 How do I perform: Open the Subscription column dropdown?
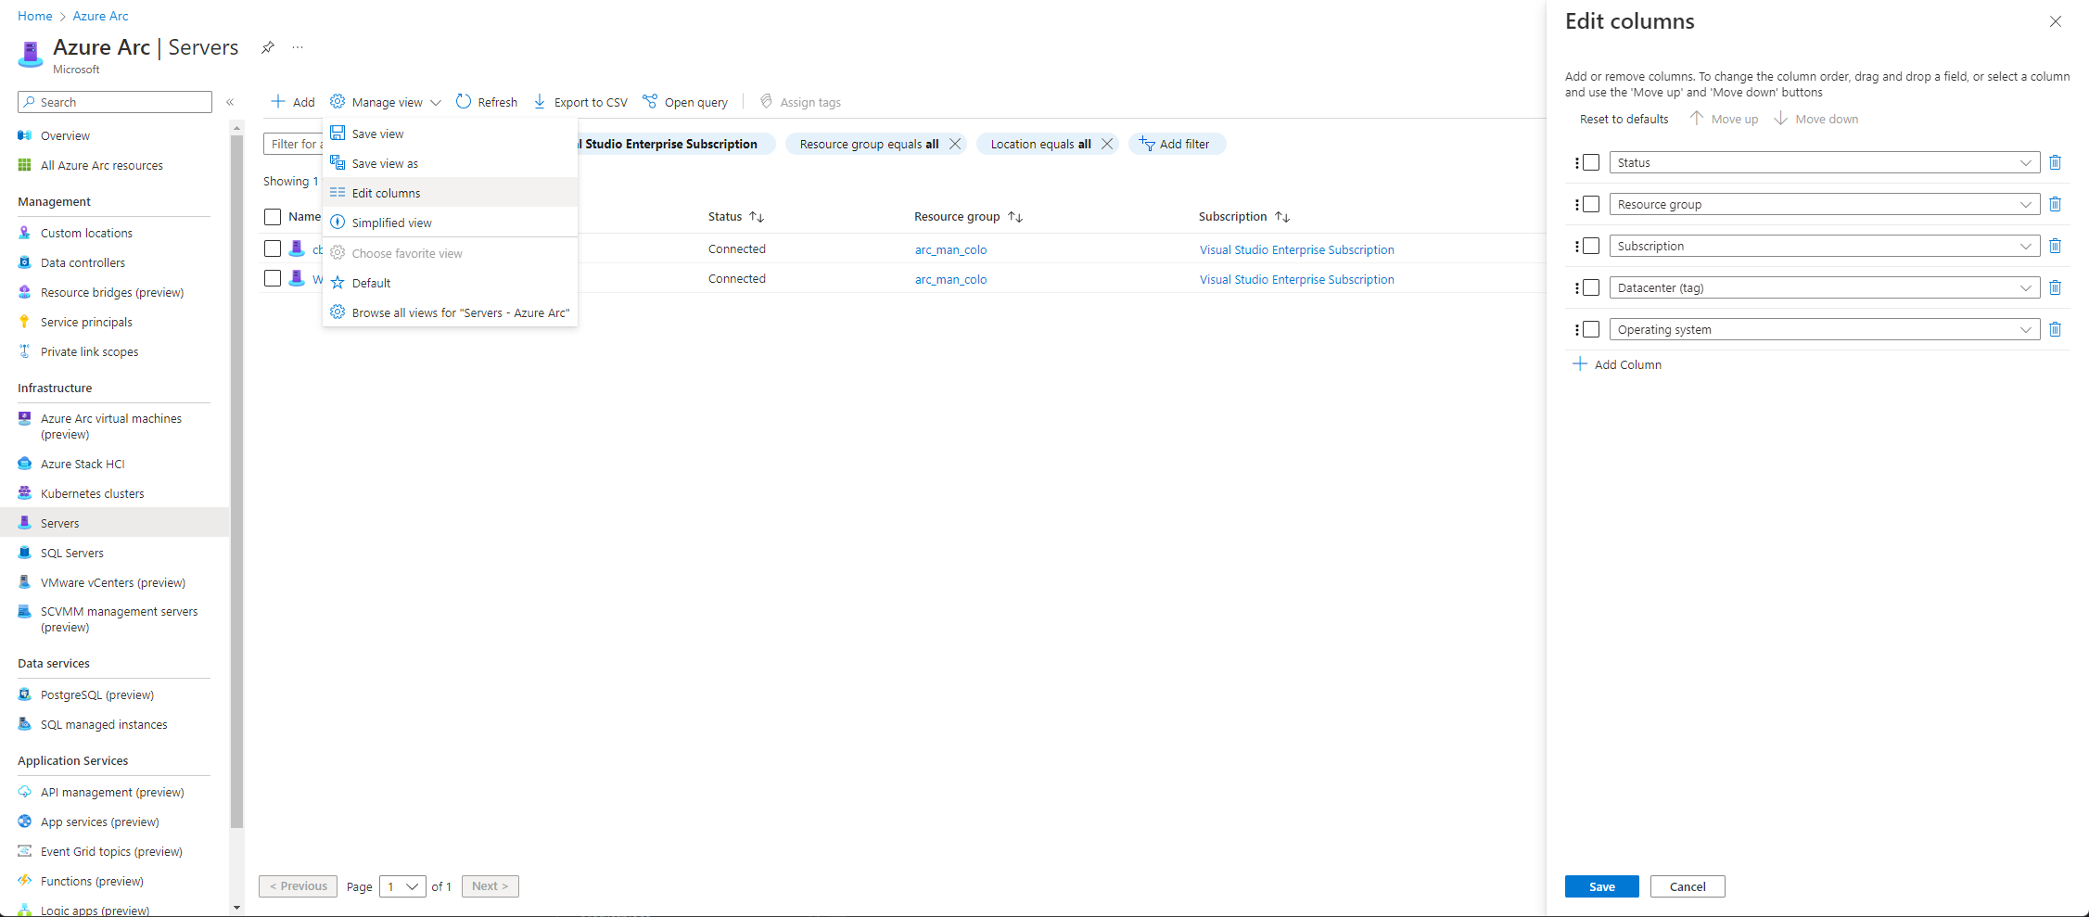tap(1825, 246)
